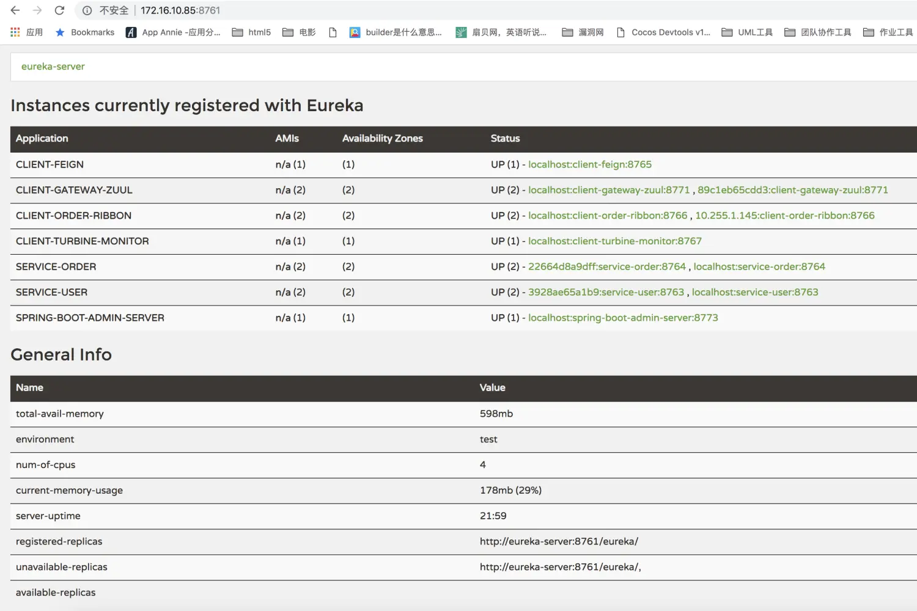
Task: Open localhost:service-order:8764 link
Action: click(759, 267)
